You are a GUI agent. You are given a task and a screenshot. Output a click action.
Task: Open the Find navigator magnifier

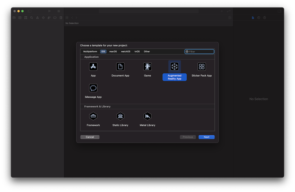coord(31,17)
